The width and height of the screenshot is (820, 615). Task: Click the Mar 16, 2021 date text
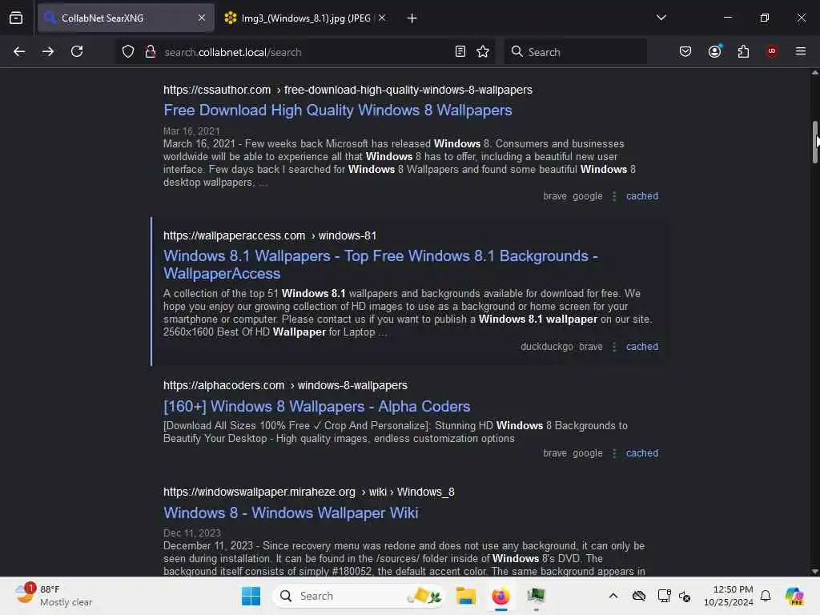[191, 131]
